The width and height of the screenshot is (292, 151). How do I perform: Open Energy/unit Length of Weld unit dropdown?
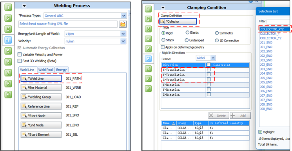(123, 34)
